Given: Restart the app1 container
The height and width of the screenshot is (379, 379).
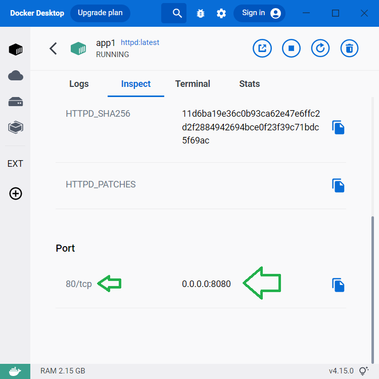Looking at the screenshot, I should pyautogui.click(x=320, y=49).
